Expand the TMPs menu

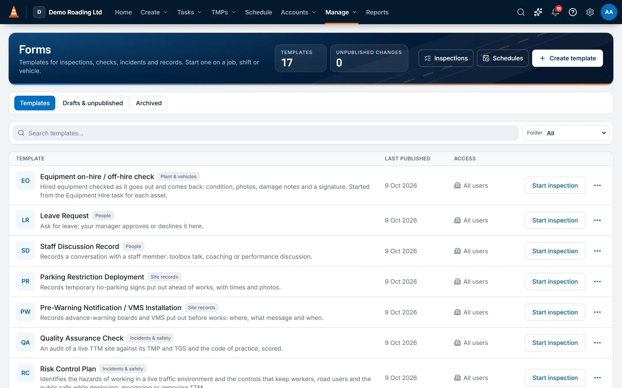coord(223,12)
